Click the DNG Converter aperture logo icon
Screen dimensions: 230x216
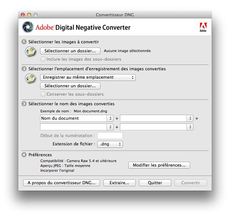tap(28, 27)
